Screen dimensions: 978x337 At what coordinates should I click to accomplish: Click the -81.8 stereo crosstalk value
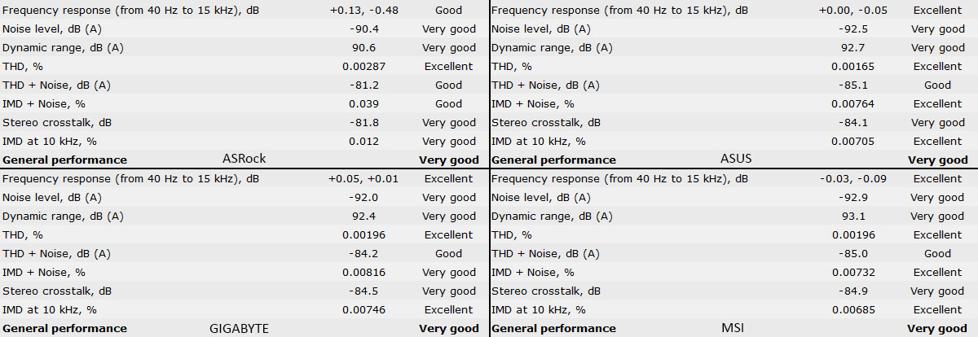(x=363, y=123)
